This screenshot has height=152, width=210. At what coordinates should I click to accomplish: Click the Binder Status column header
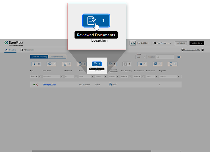click(150, 71)
